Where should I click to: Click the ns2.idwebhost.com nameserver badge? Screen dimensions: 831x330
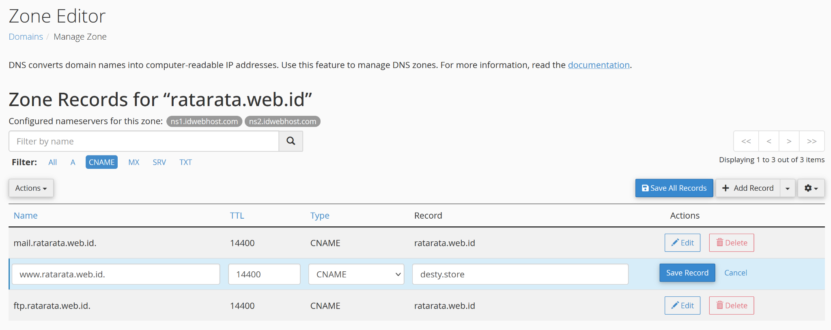pos(282,121)
